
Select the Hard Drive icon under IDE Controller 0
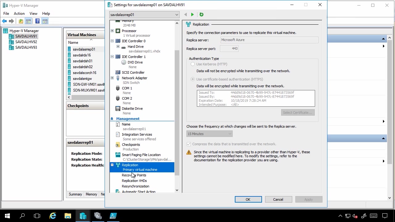123,47
